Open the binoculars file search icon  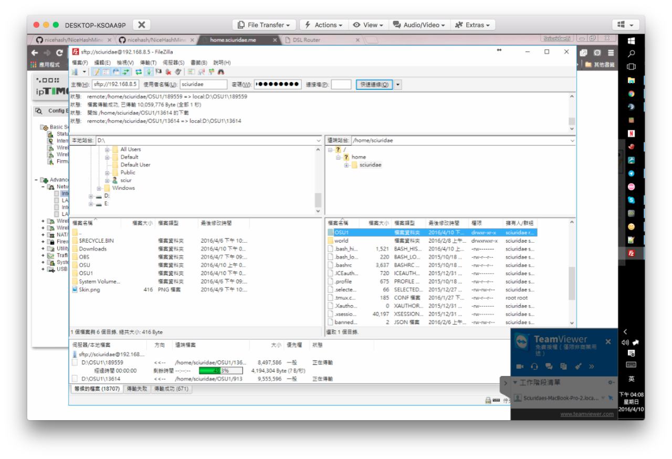pos(221,72)
